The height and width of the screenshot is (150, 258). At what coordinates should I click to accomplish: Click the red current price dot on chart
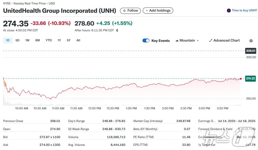pos(241,79)
